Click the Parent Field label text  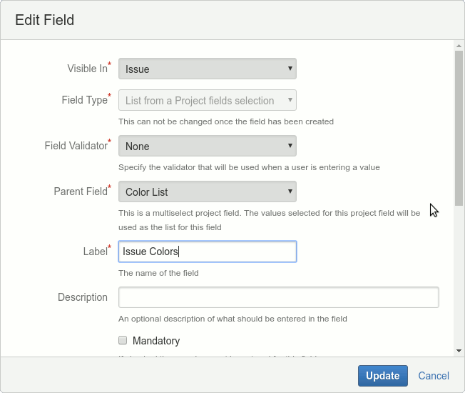(x=80, y=191)
